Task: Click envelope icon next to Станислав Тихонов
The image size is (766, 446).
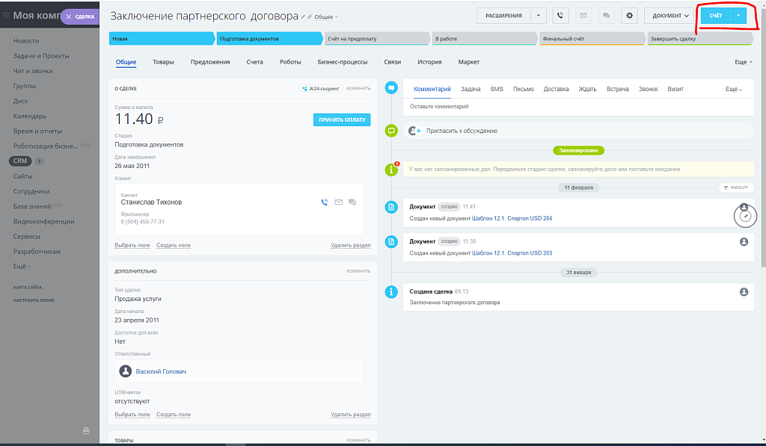Action: point(338,202)
